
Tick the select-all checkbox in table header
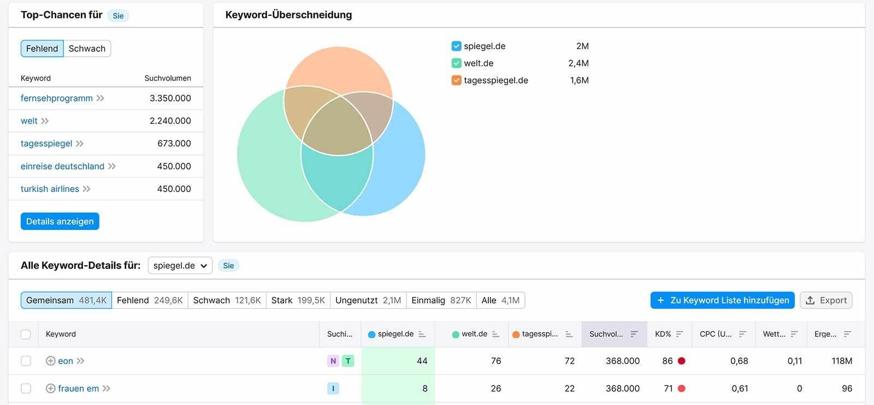[26, 335]
